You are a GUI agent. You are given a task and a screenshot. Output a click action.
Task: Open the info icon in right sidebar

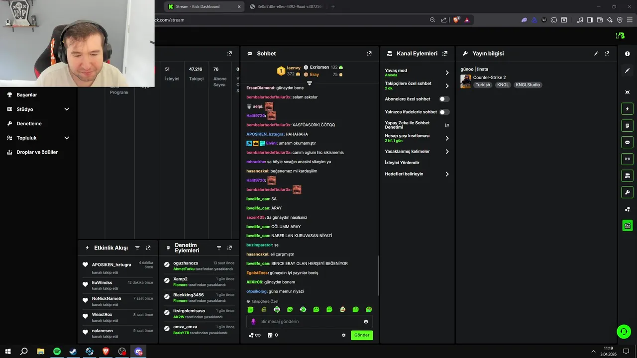(x=627, y=54)
